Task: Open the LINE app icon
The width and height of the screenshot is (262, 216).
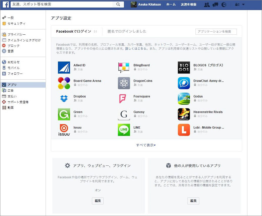Action: point(124,130)
